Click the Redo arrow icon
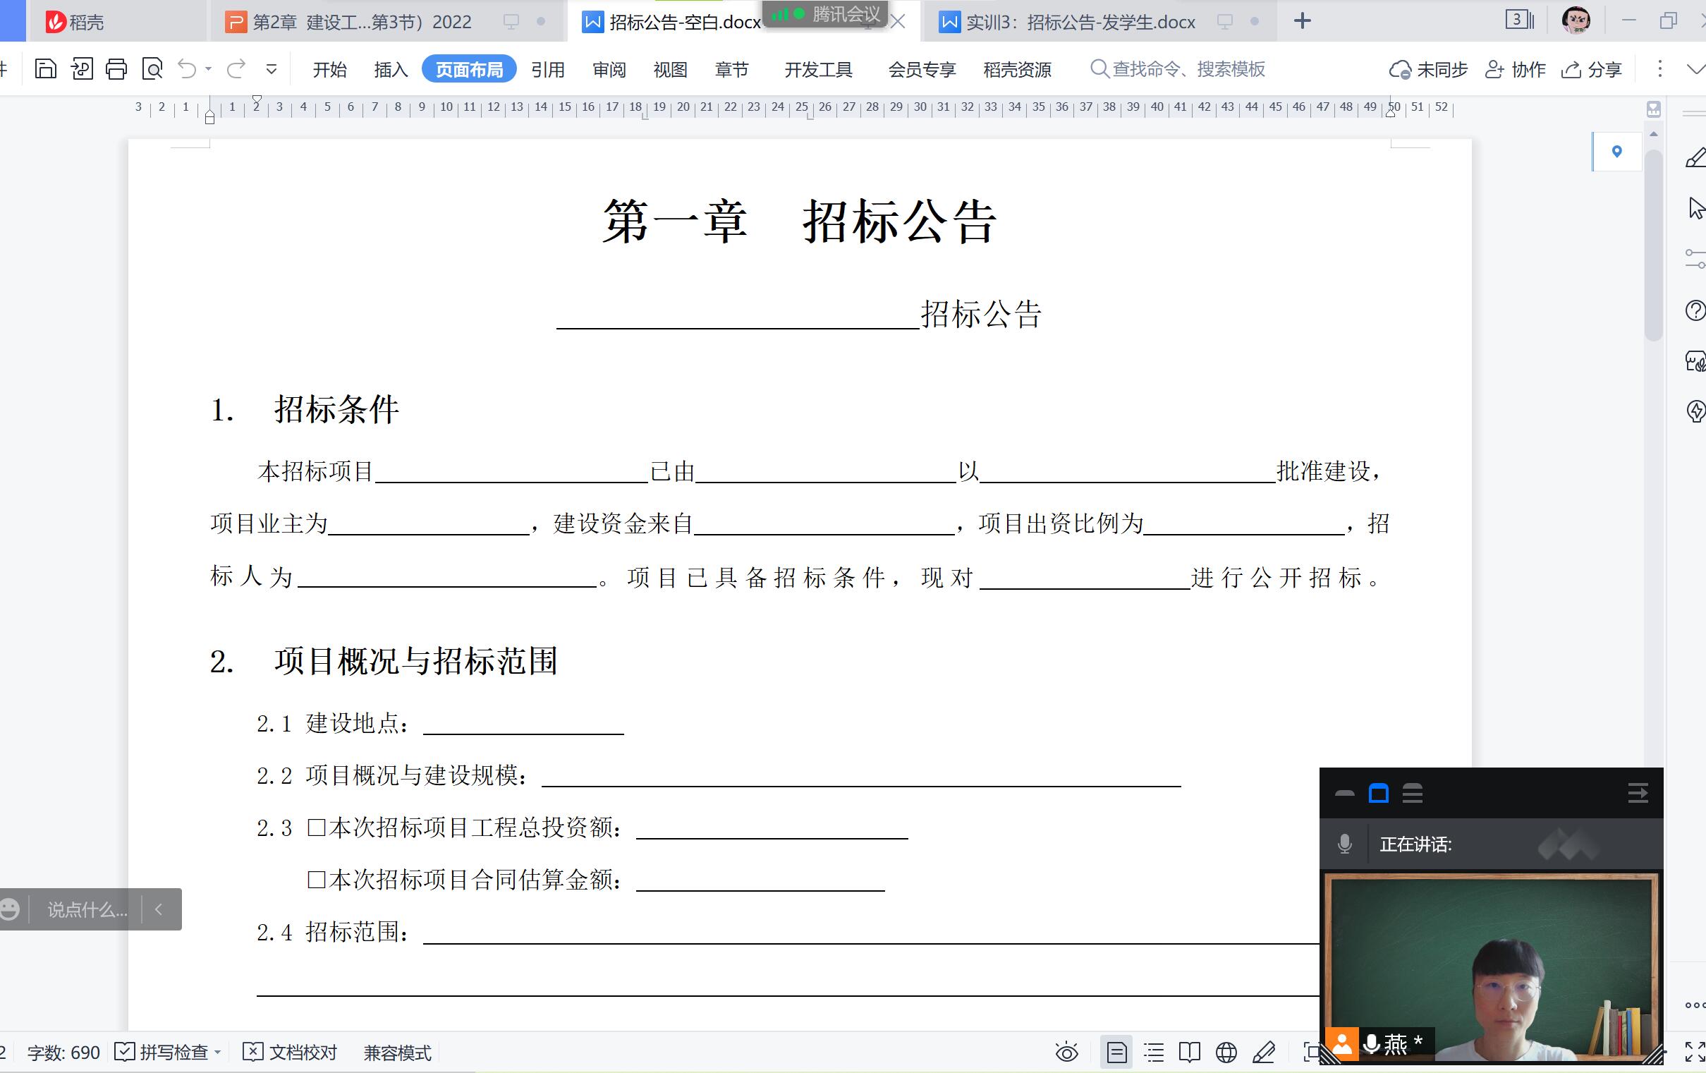 click(236, 68)
